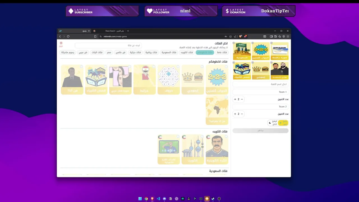Remove the selected السعودية category
The width and height of the screenshot is (359, 202).
point(234,43)
